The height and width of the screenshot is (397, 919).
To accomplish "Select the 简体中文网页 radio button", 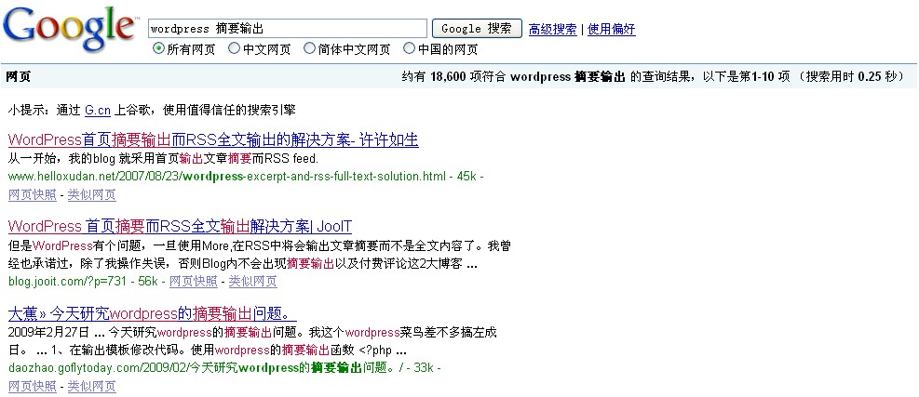I will point(309,49).
